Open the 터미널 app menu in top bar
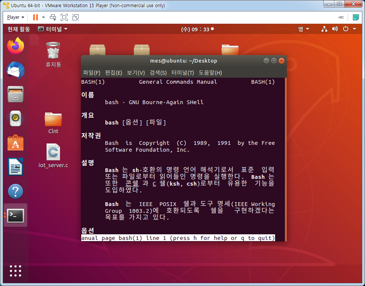The height and width of the screenshot is (286, 365). click(53, 29)
